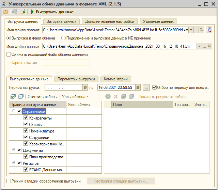Screen dimensions: 218x190
Task: Open magnifier next to data file name
Action: (x=209, y=46)
